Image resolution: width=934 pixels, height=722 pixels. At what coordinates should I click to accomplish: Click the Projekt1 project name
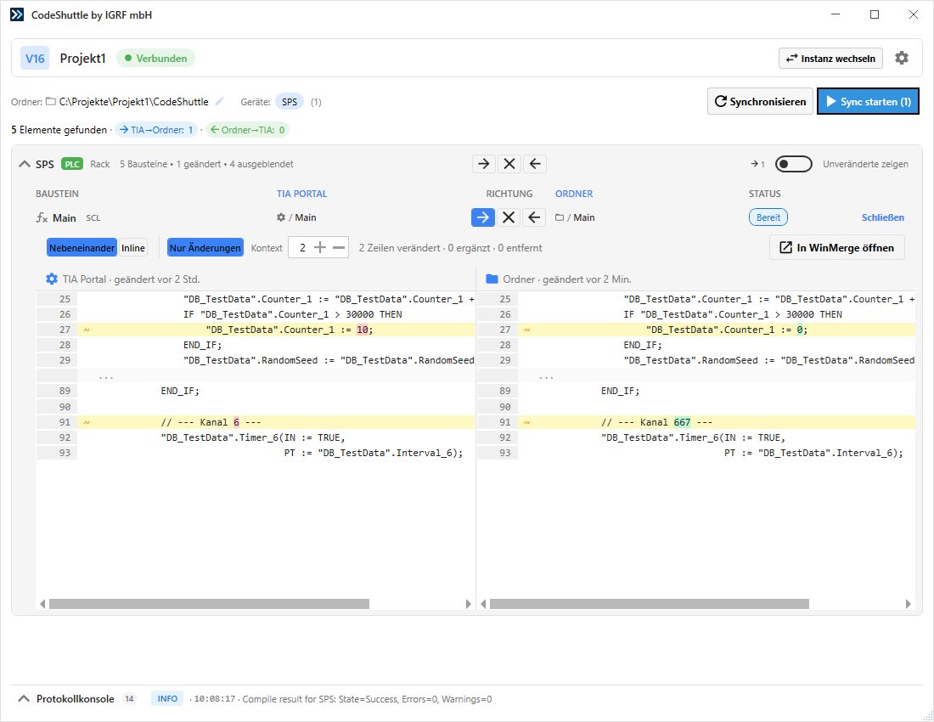(83, 58)
